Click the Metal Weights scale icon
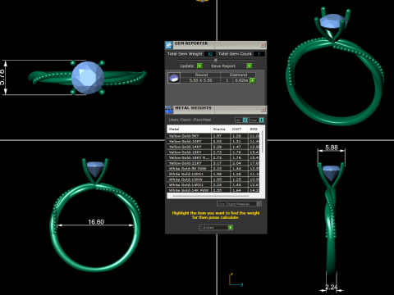 tap(169, 110)
